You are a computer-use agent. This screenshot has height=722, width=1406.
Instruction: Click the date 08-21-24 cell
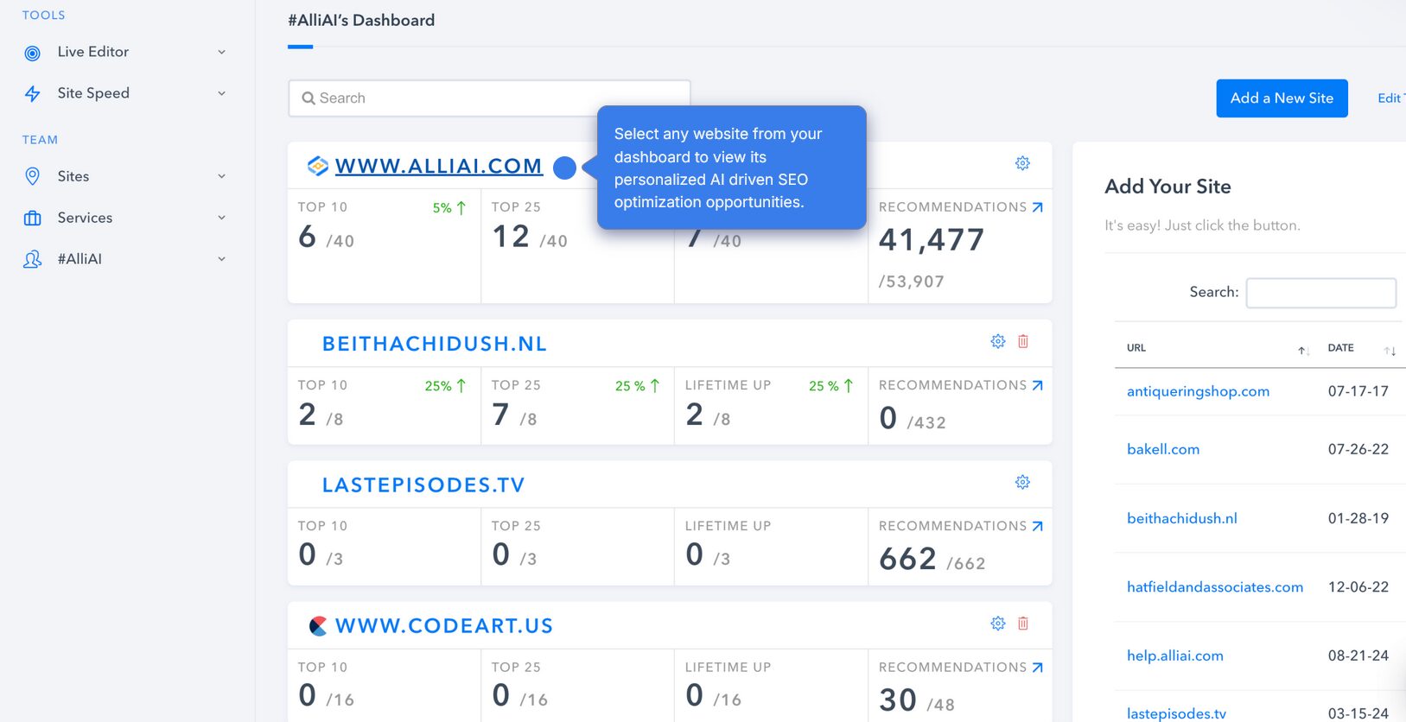(1358, 655)
